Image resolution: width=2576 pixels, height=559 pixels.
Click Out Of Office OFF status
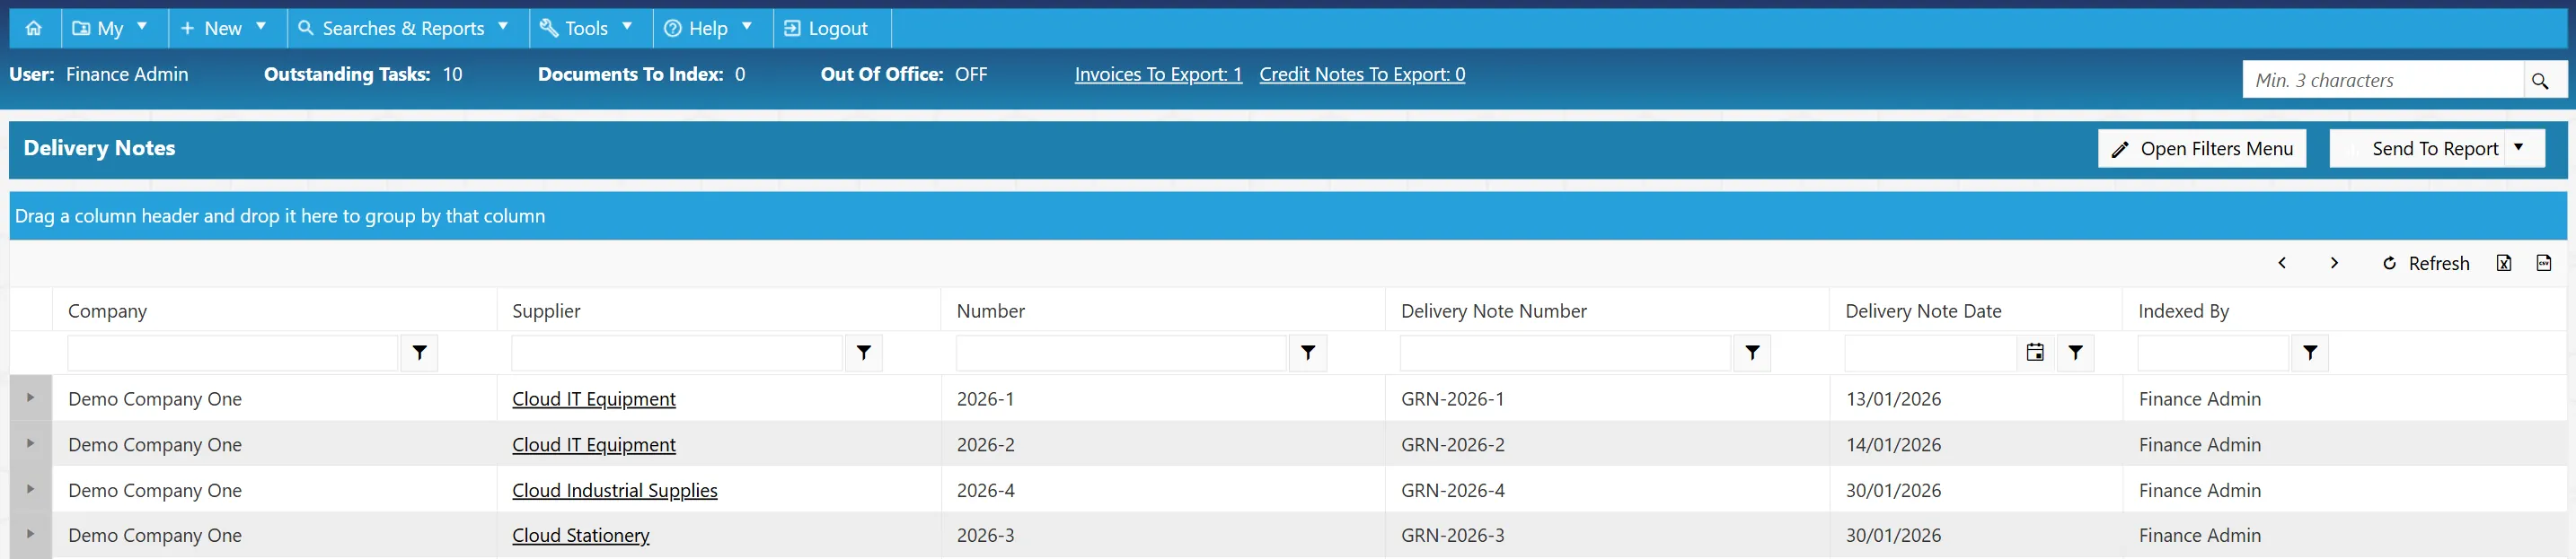[x=971, y=74]
